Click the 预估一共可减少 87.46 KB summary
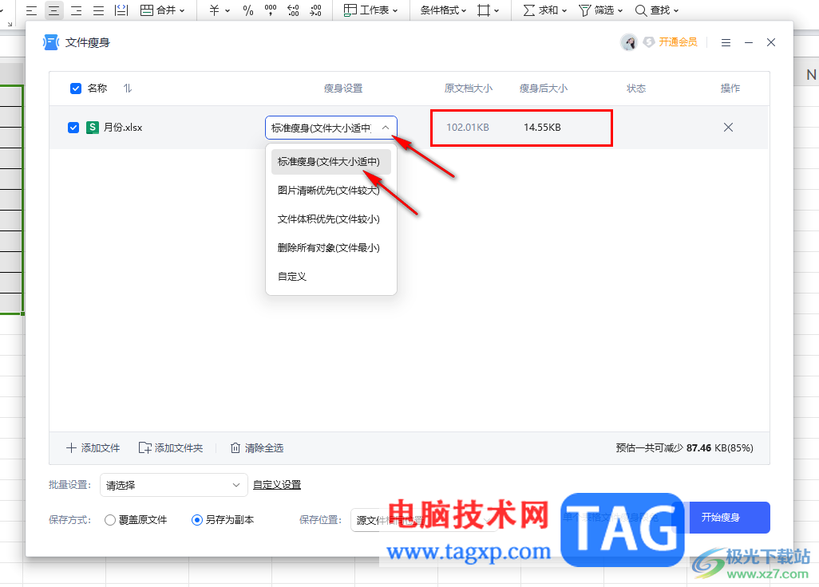The height and width of the screenshot is (587, 819). click(684, 447)
